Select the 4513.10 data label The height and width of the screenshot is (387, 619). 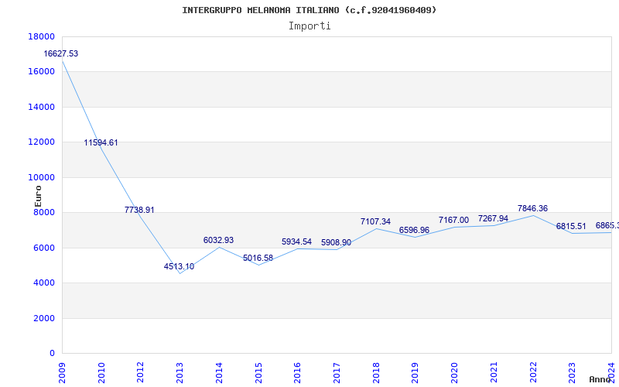[x=180, y=266]
